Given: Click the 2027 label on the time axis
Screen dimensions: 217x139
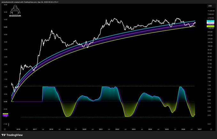Looking at the screenshot, I should [199, 129].
